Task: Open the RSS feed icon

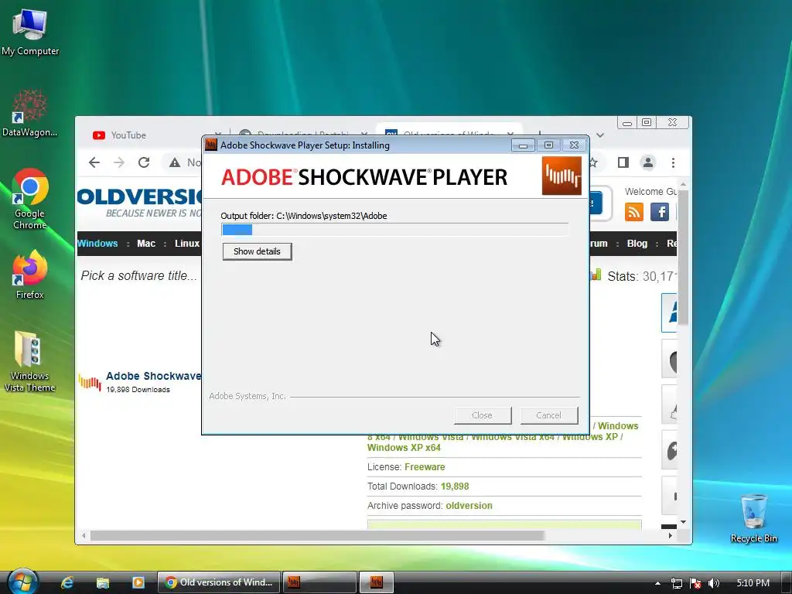Action: (x=634, y=212)
